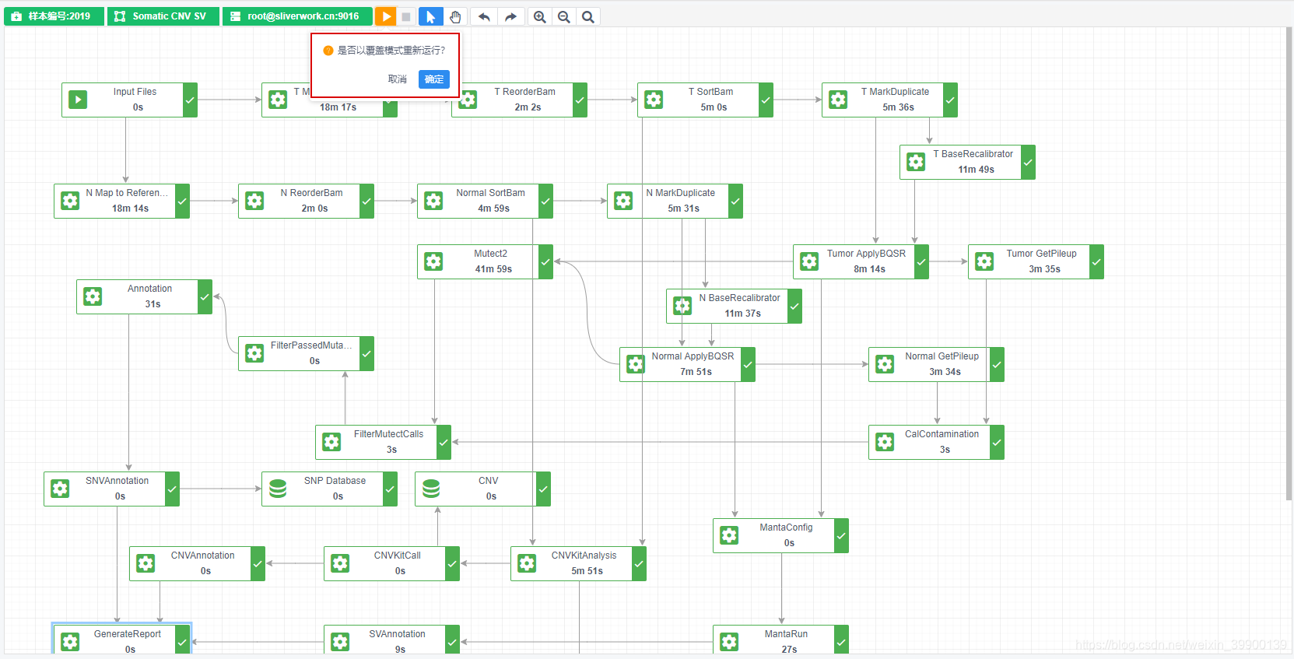Click the '41m 59s' runtime text
Image resolution: width=1294 pixels, height=659 pixels.
tap(493, 269)
